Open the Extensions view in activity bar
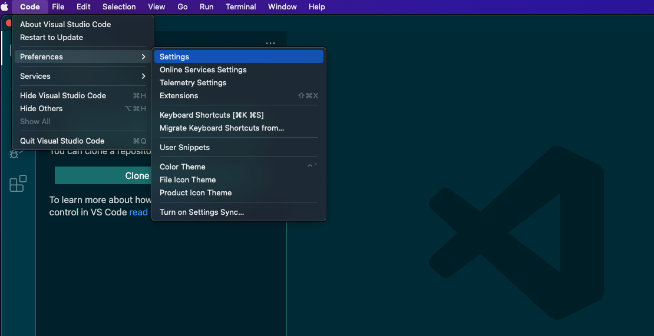 18,183
